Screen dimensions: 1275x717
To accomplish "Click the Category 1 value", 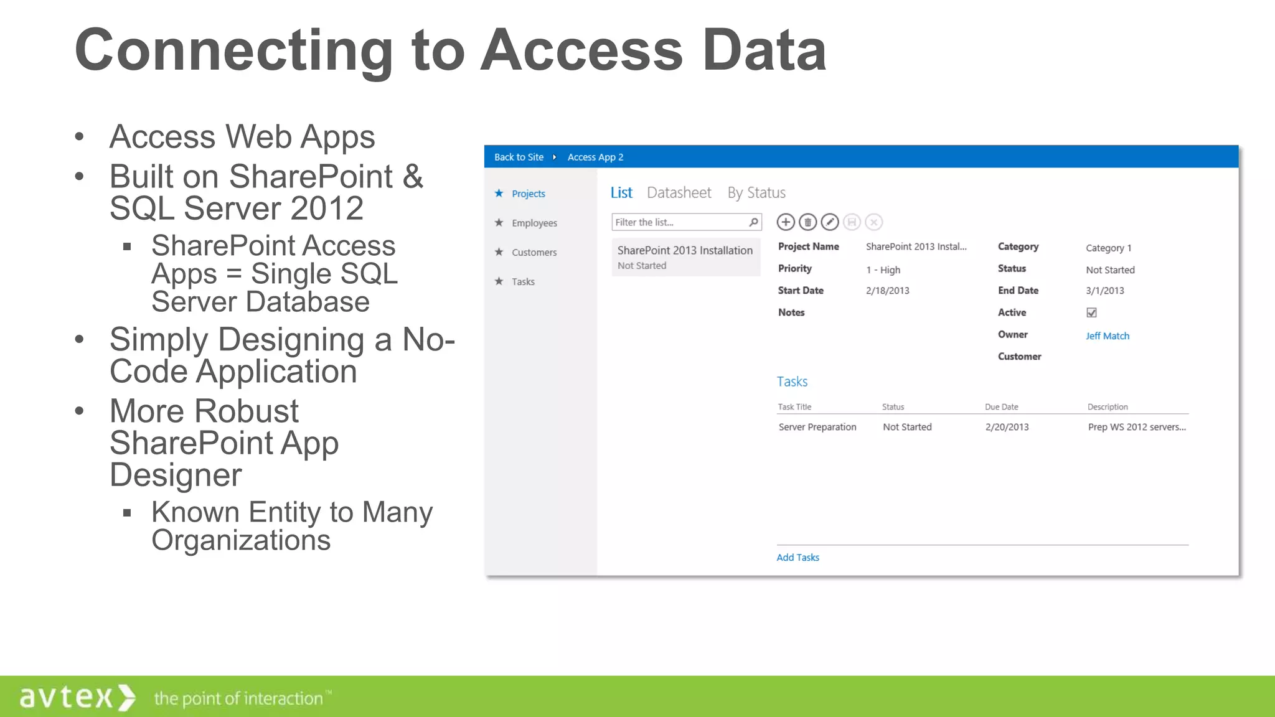I will [x=1108, y=248].
